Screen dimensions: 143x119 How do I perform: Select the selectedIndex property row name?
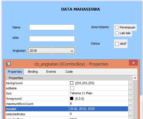click(16, 114)
